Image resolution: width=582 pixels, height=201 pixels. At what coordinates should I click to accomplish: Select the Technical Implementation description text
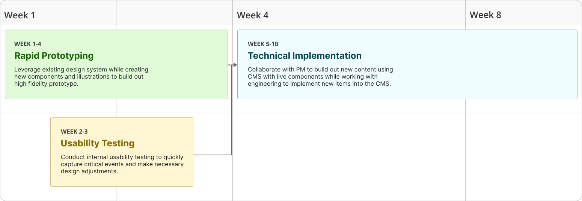pos(320,77)
